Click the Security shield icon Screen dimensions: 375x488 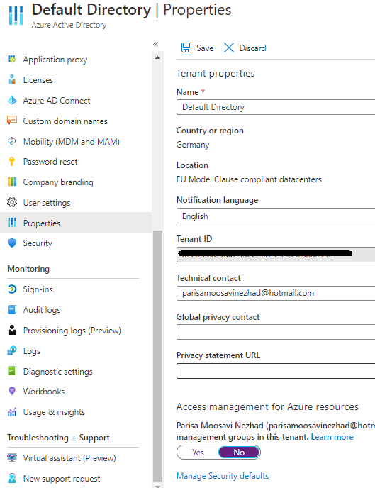click(x=12, y=243)
